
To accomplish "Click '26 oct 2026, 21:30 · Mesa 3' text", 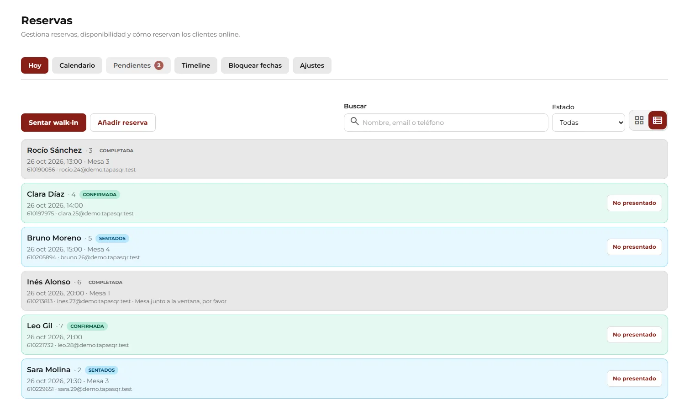I will pyautogui.click(x=68, y=381).
